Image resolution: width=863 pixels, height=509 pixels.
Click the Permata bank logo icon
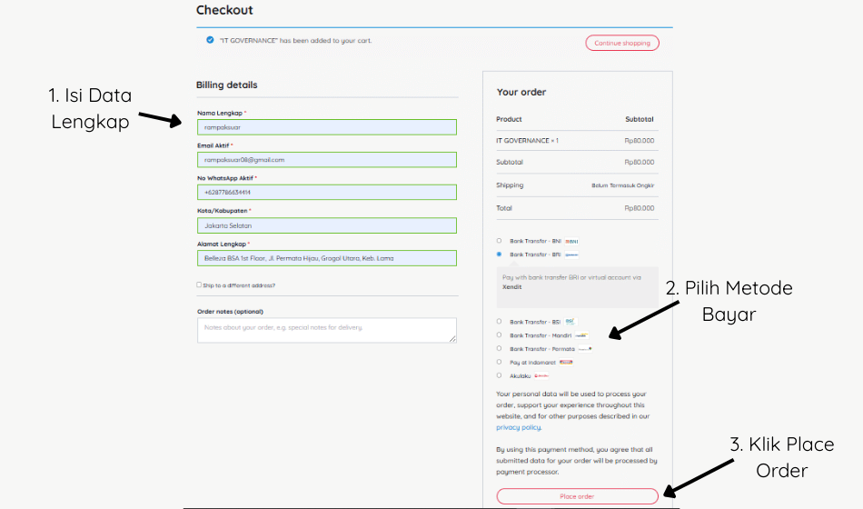click(584, 349)
